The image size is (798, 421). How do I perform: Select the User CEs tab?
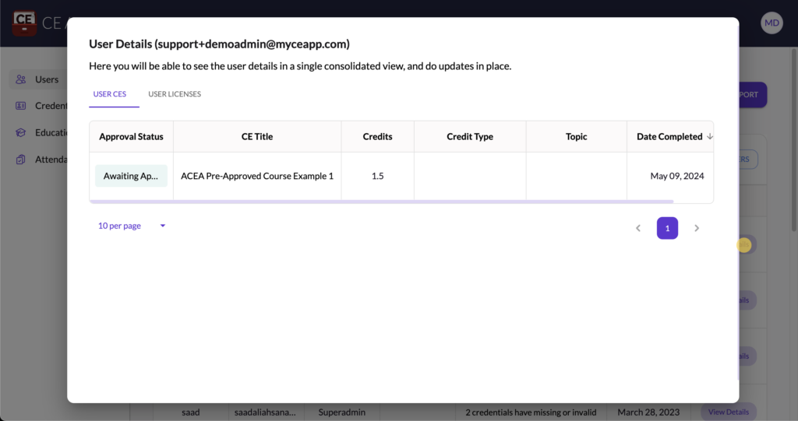(x=110, y=94)
